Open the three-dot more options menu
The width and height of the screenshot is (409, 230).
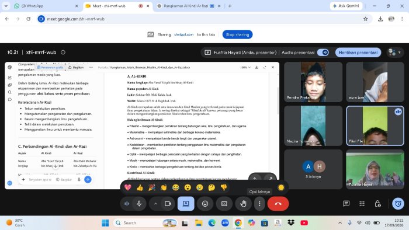click(259, 204)
